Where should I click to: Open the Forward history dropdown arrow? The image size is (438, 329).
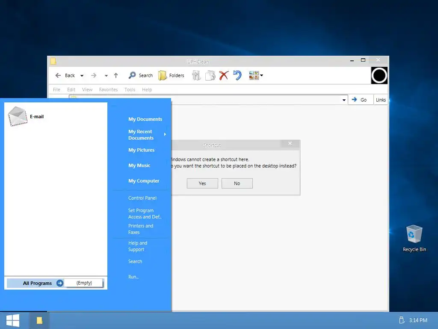coord(106,75)
